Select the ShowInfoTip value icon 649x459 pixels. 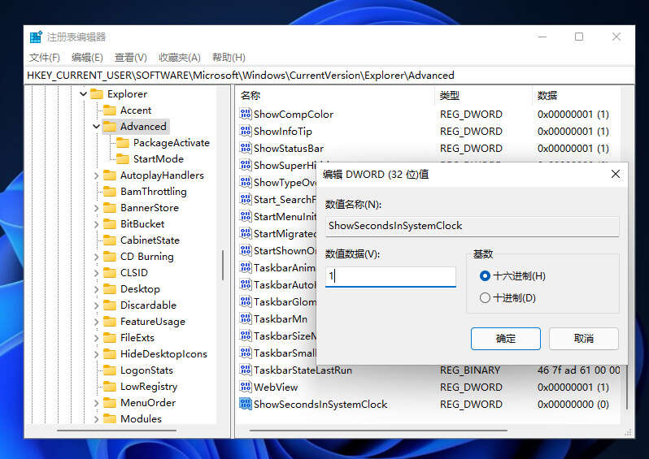tap(246, 131)
